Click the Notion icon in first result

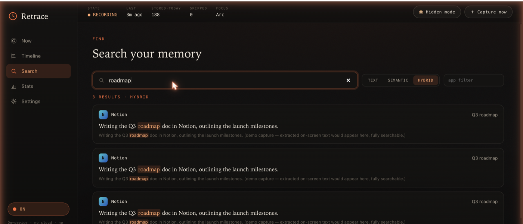[103, 115]
